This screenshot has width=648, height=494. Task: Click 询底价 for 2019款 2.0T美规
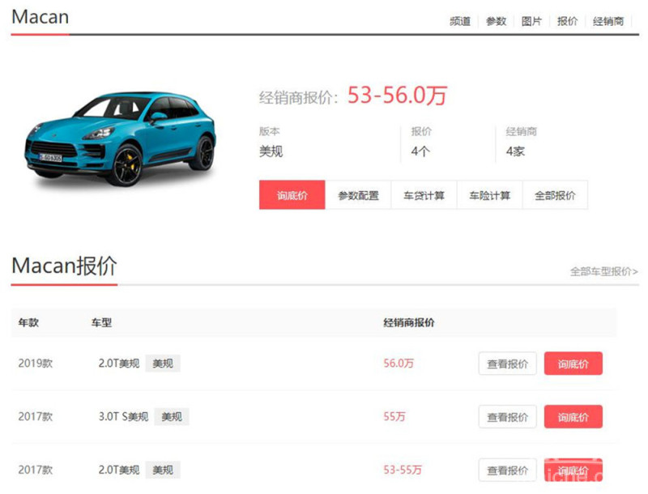[x=573, y=364]
